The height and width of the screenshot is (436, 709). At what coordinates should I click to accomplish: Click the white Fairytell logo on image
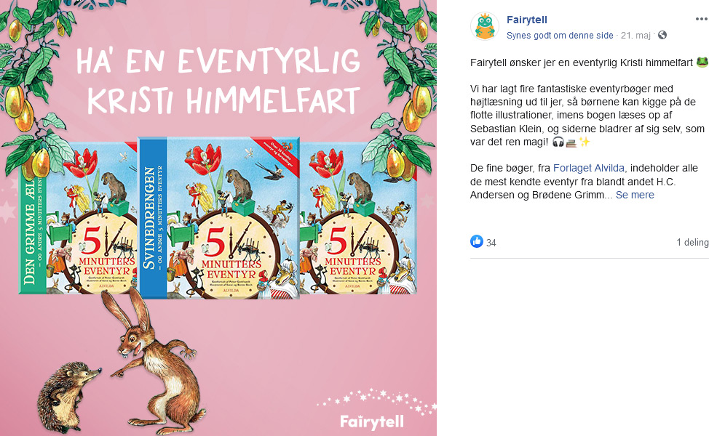tap(371, 421)
